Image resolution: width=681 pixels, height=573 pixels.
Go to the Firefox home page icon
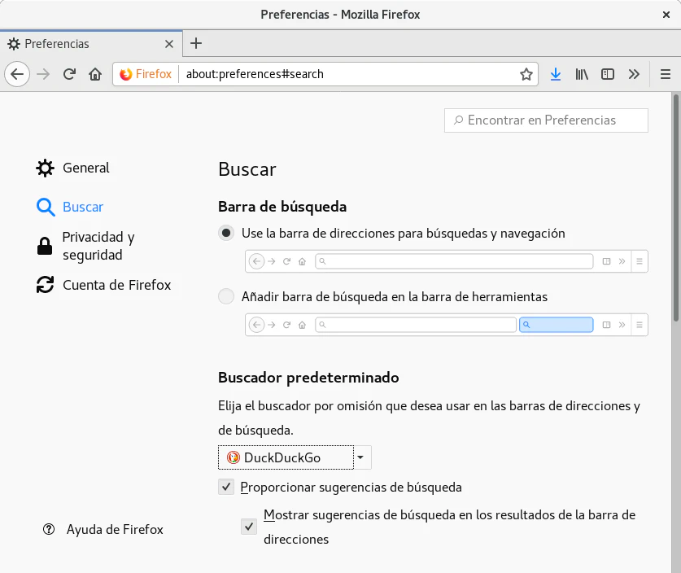tap(95, 74)
